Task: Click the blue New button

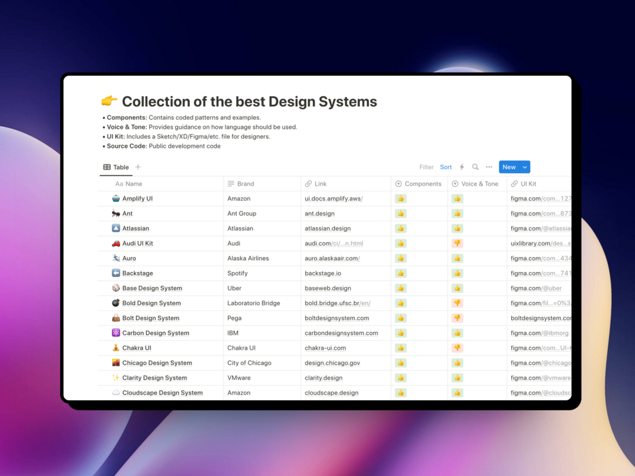Action: click(509, 167)
